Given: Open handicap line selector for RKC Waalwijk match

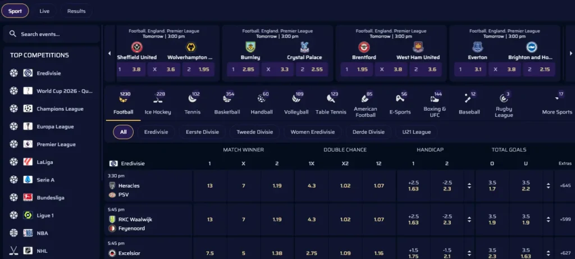Looking at the screenshot, I should click(x=469, y=219).
